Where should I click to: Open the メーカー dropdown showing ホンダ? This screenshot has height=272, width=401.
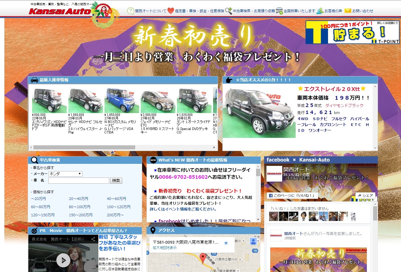tap(65, 174)
